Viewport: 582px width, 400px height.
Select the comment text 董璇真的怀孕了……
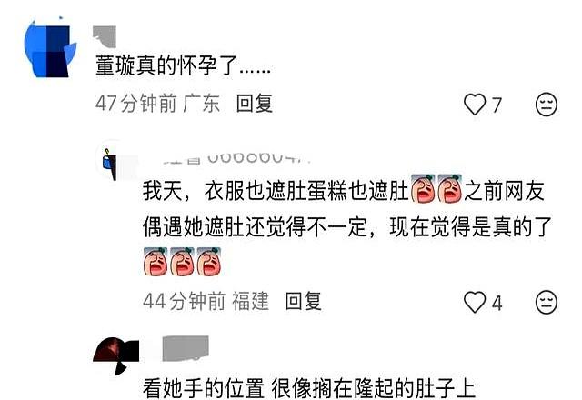[x=183, y=65]
